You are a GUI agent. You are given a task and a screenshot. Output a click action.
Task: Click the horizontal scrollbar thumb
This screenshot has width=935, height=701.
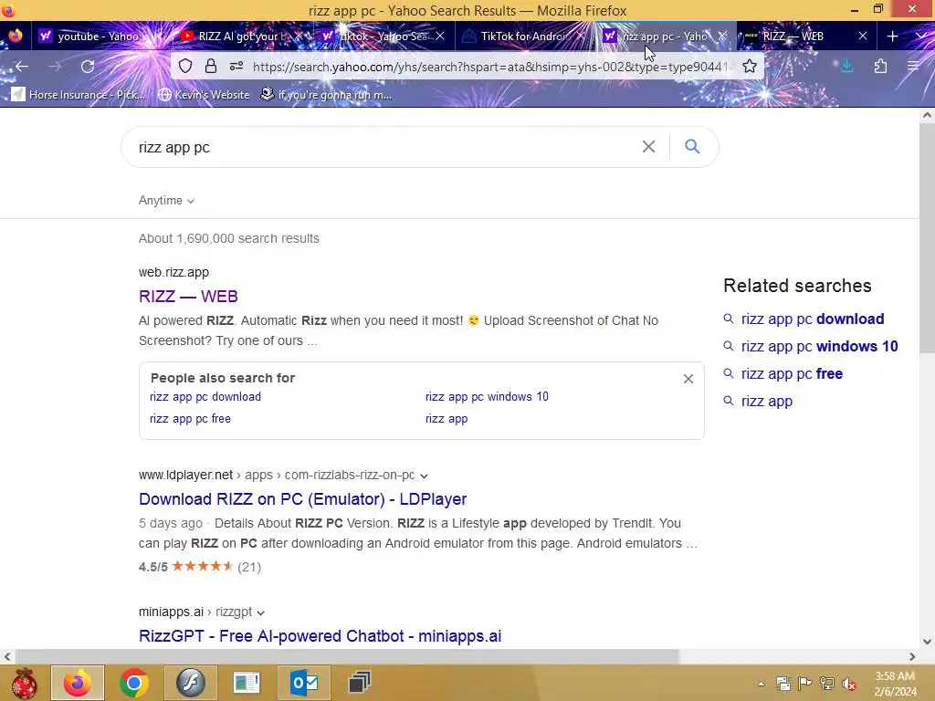click(346, 657)
